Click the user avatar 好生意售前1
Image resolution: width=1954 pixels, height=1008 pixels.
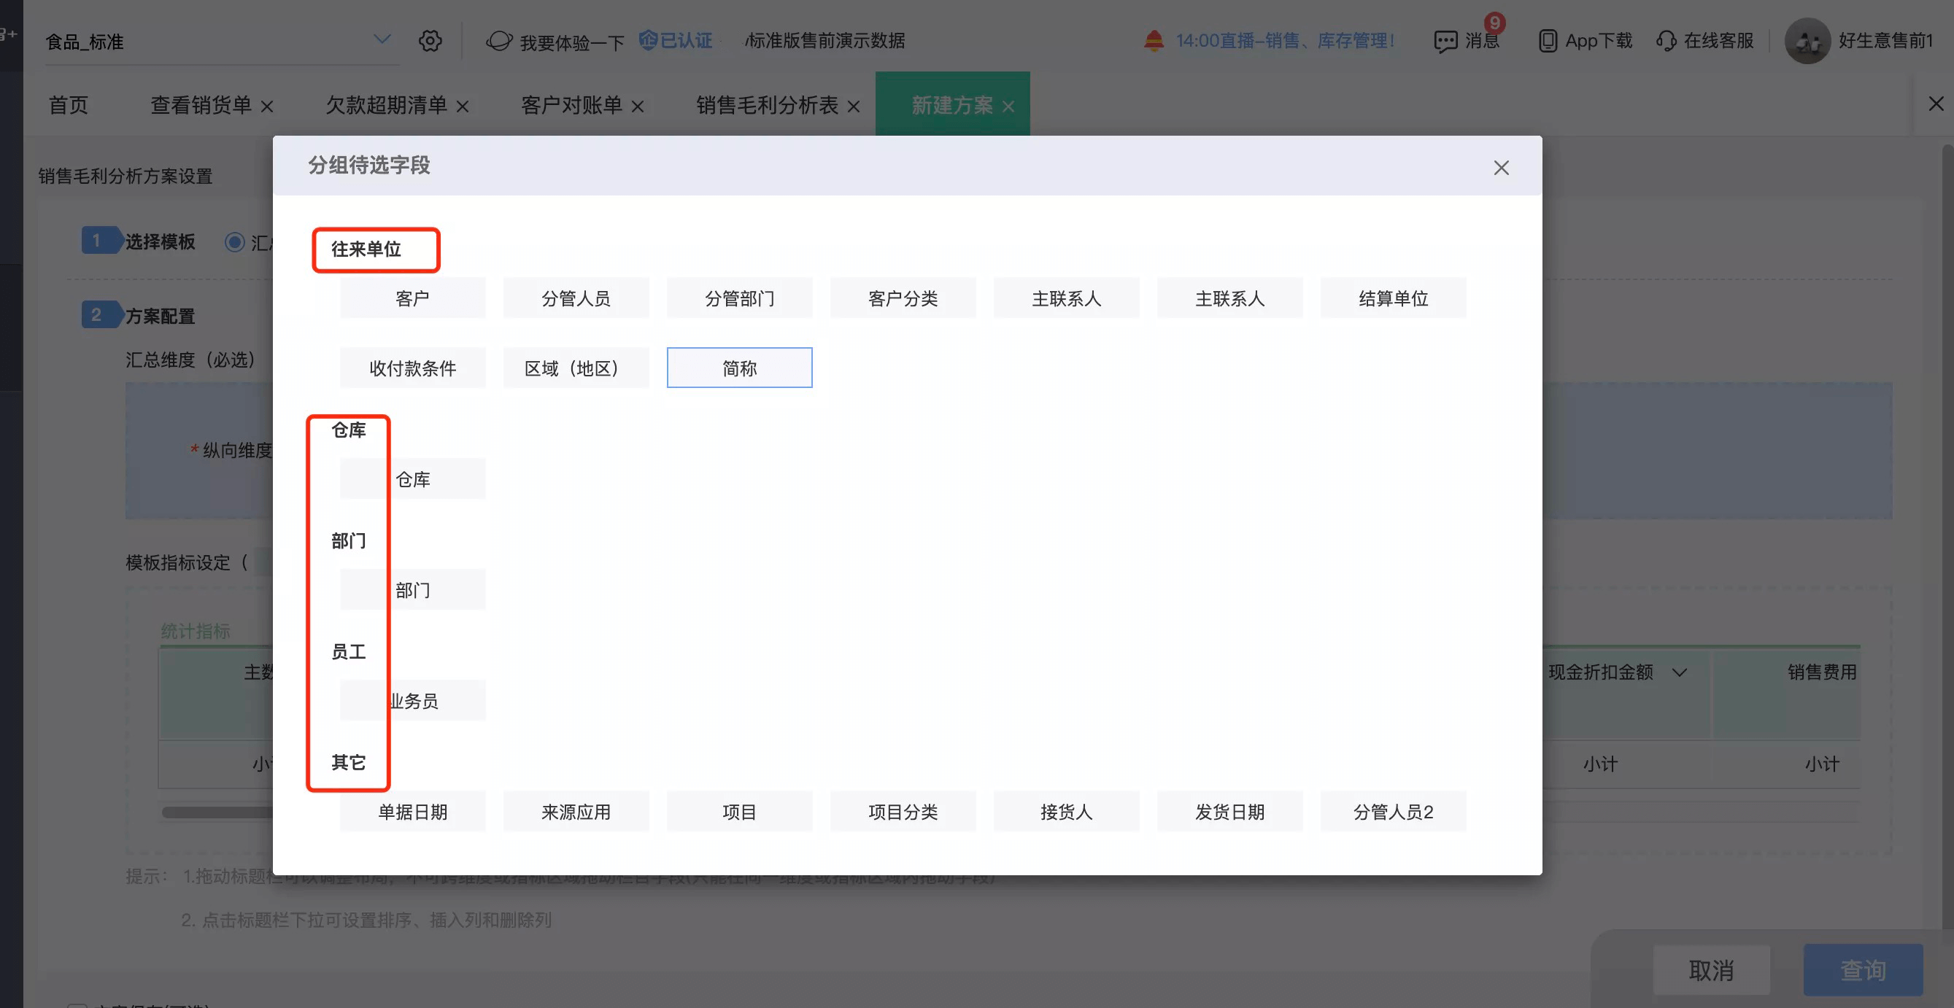coord(1807,41)
